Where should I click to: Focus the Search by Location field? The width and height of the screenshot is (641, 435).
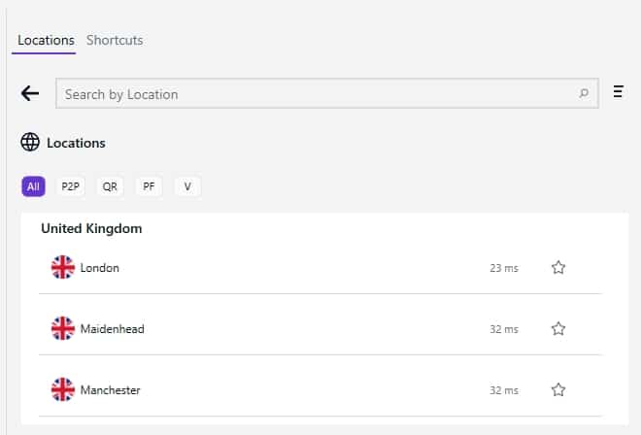tap(327, 93)
